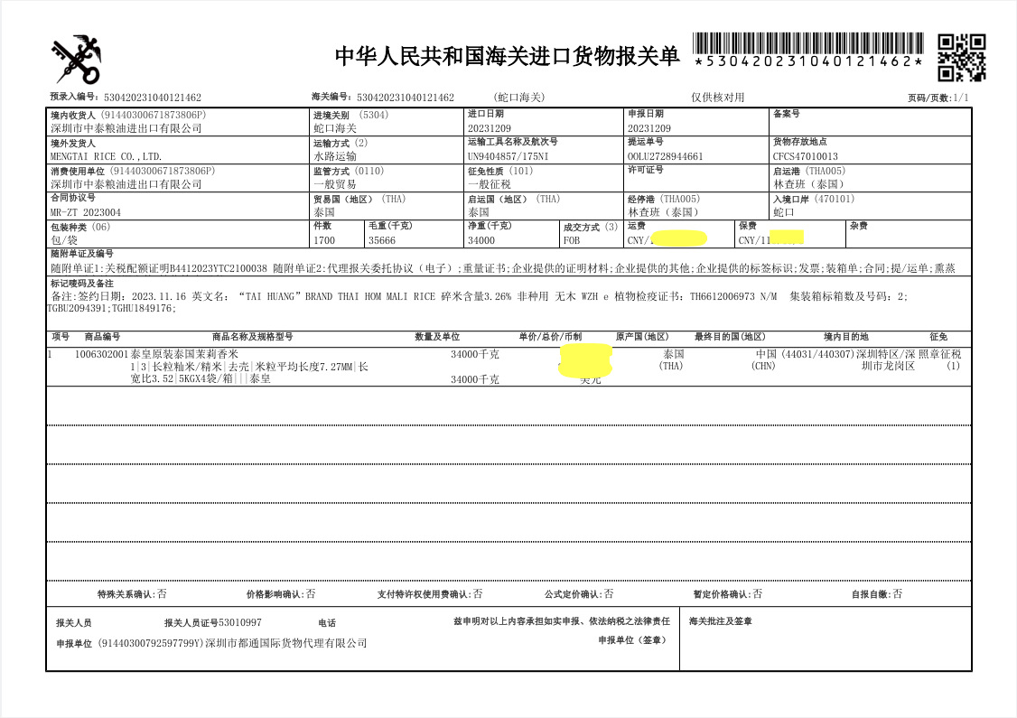Click 消费使用单位 company name value

[x=126, y=184]
